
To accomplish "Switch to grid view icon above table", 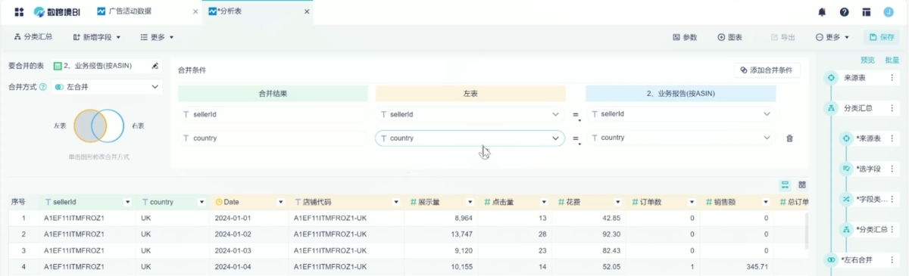I will (802, 185).
